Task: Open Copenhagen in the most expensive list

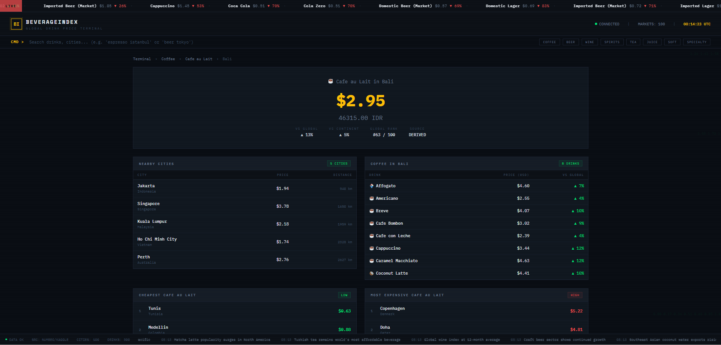Action: (476, 311)
